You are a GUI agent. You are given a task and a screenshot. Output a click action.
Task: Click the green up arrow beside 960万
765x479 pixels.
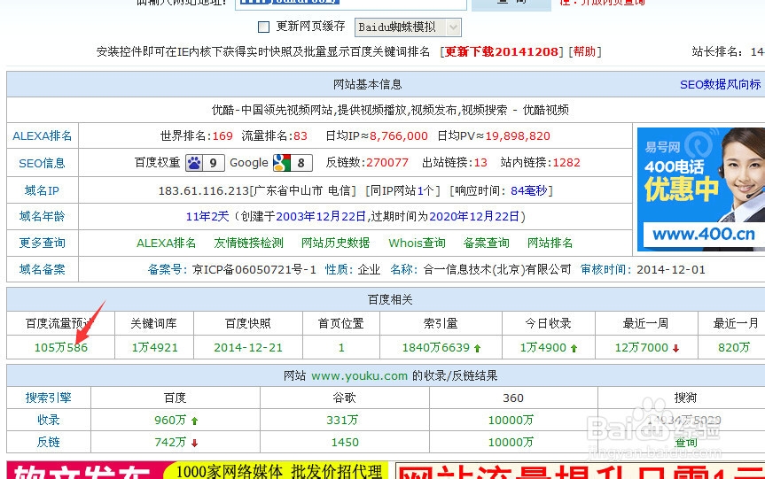(195, 421)
